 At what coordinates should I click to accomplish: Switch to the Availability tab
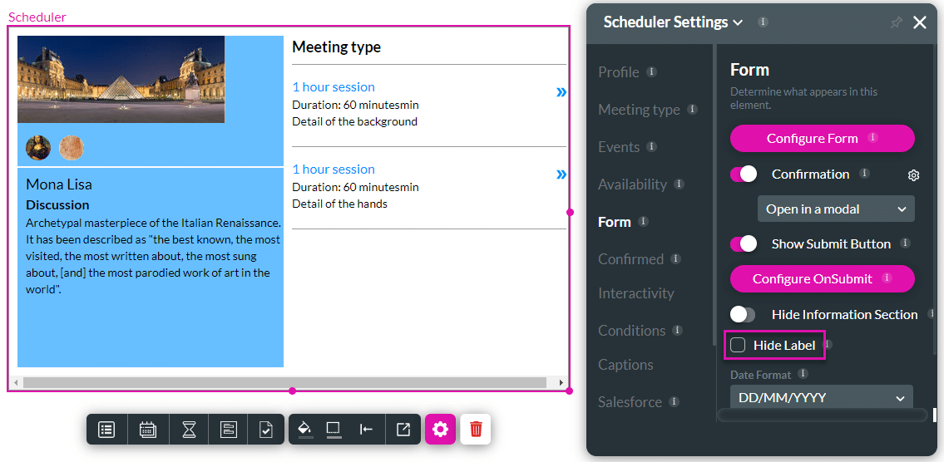pyautogui.click(x=632, y=184)
